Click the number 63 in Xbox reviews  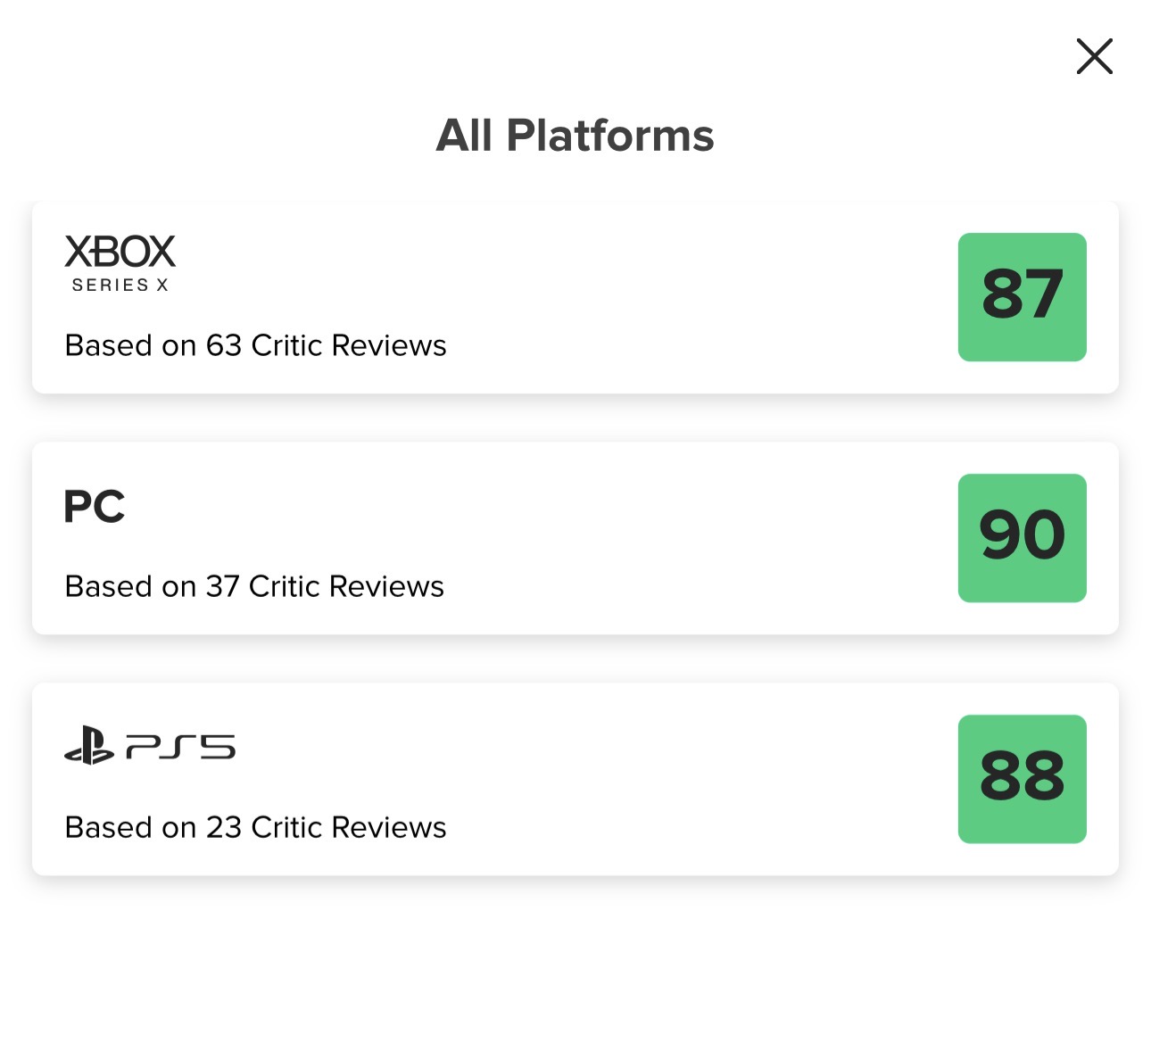(x=224, y=345)
